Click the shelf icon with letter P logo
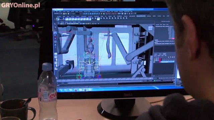 [x=58, y=19]
